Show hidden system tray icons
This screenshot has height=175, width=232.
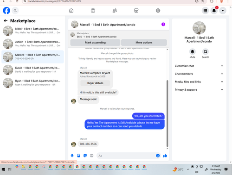(188, 169)
